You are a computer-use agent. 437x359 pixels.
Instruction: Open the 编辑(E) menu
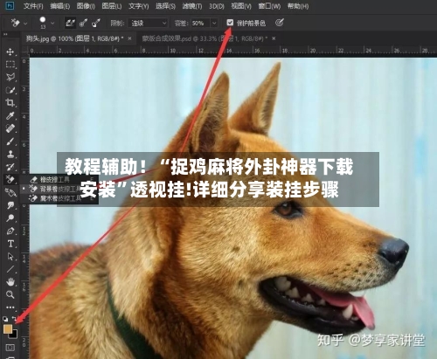coord(59,6)
